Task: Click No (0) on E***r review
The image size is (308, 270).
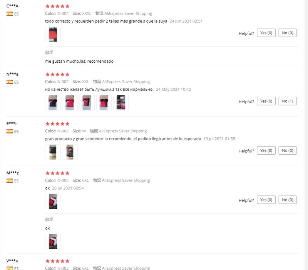Action: [288, 150]
